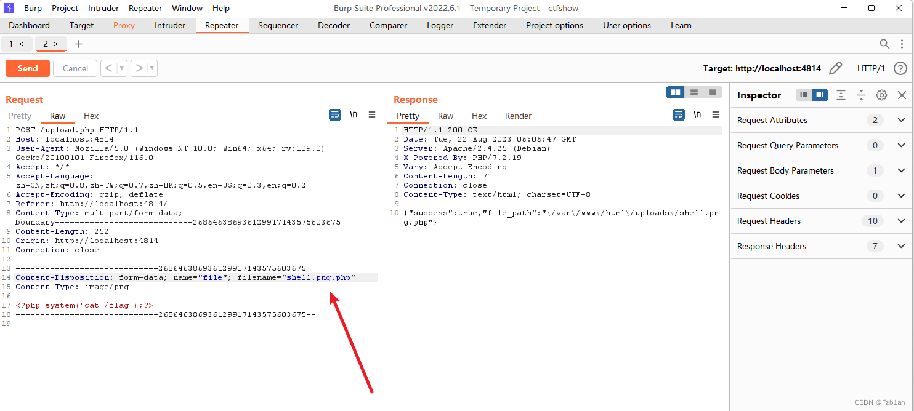Go back to previous request in history
The width and height of the screenshot is (914, 411).
(108, 68)
